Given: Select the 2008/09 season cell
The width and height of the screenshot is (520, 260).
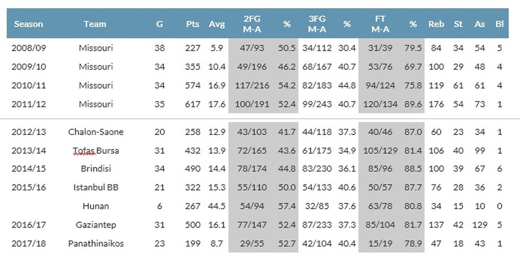Looking at the screenshot, I should click(28, 48).
